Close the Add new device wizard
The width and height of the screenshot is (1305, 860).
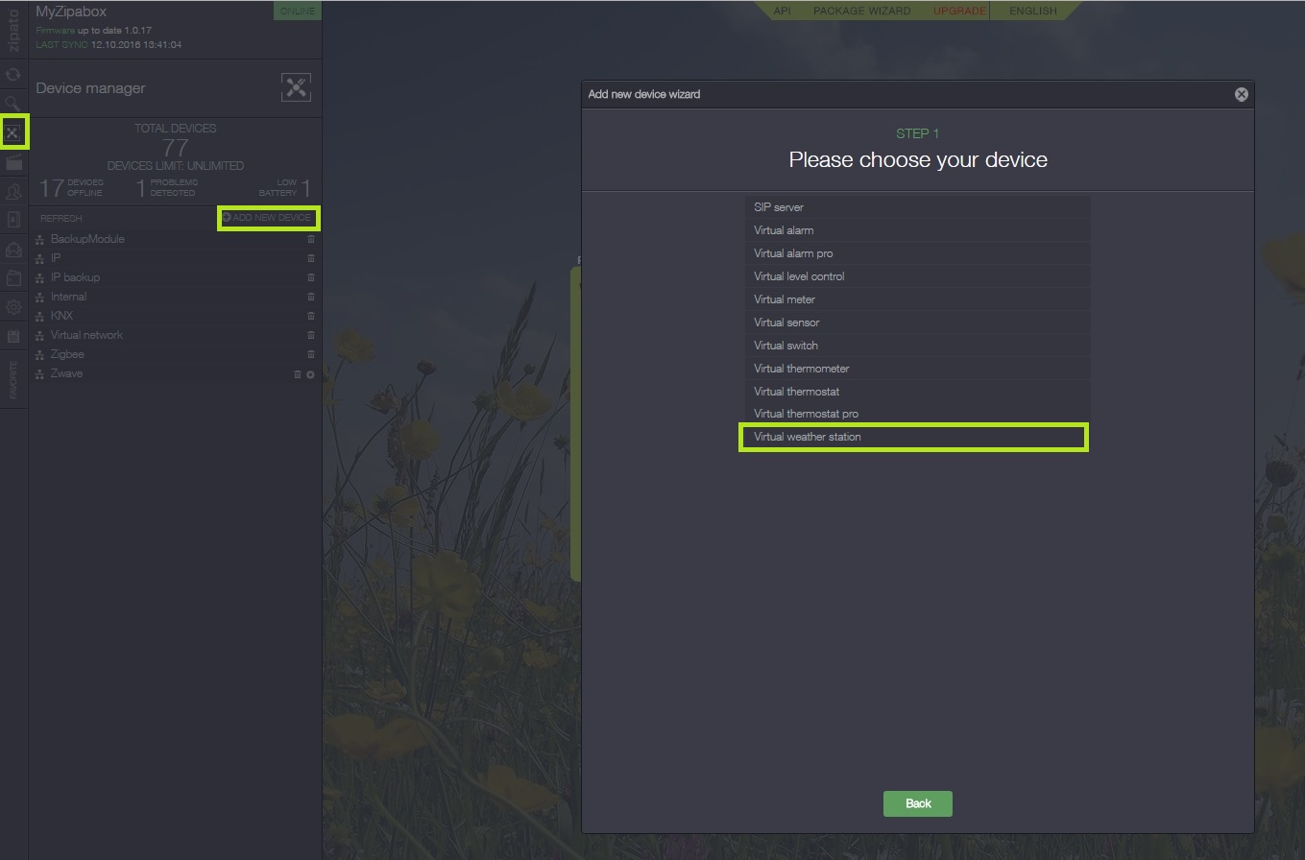[1241, 94]
